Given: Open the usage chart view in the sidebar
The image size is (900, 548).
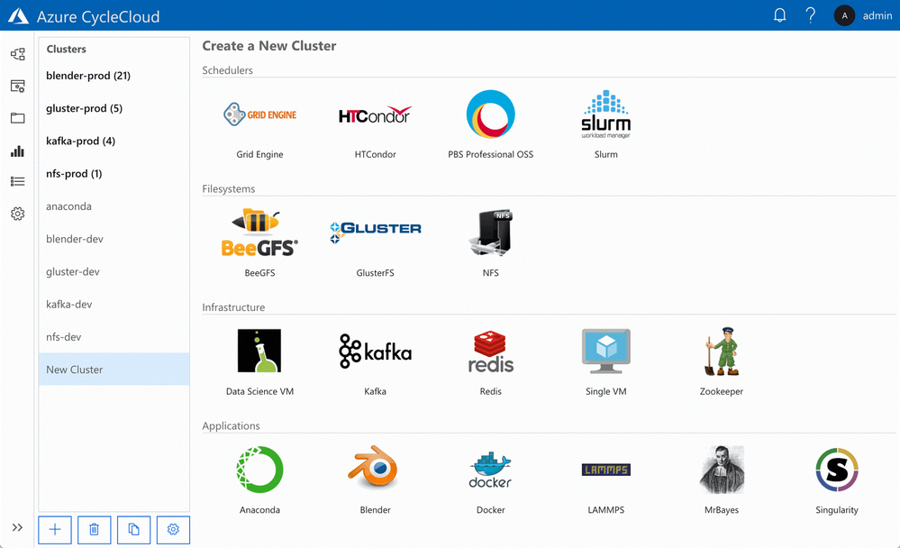Looking at the screenshot, I should pos(17,151).
